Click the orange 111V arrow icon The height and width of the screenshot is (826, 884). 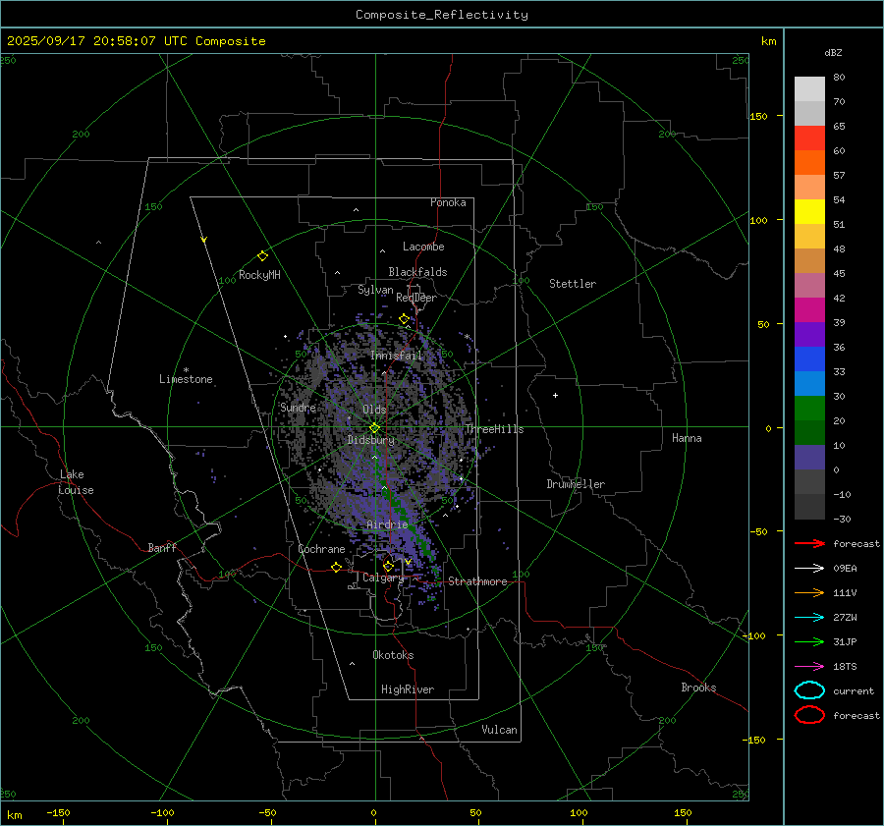click(x=809, y=592)
